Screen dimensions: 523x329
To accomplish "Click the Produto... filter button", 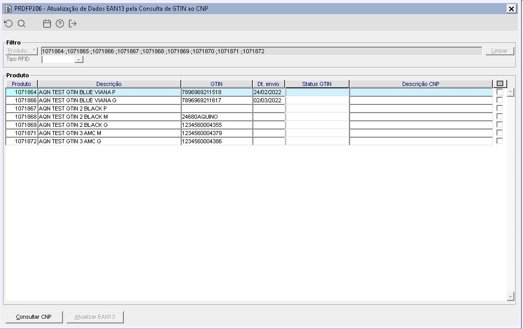I will coord(21,51).
